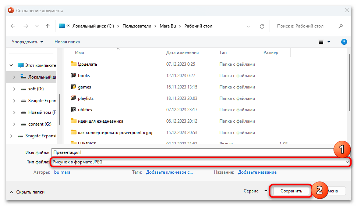Select Локальный диск (C:) in breadcrumb
The image size is (357, 206).
pyautogui.click(x=93, y=26)
